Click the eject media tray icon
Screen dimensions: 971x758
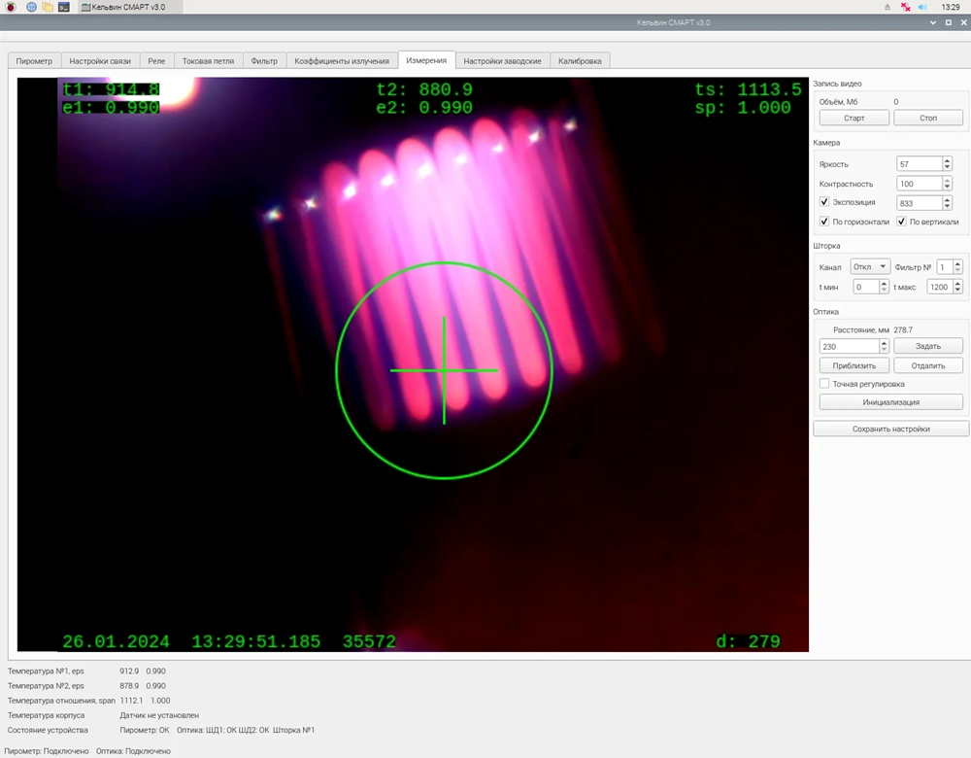point(887,7)
